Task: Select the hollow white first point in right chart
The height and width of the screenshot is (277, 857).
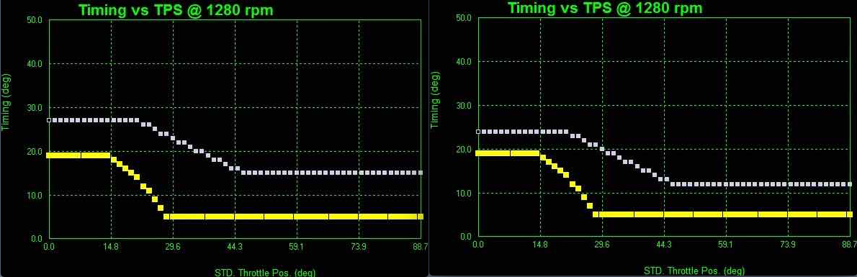Action: click(478, 132)
